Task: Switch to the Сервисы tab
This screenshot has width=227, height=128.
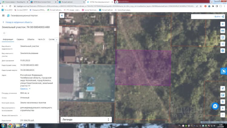Action: point(20,39)
